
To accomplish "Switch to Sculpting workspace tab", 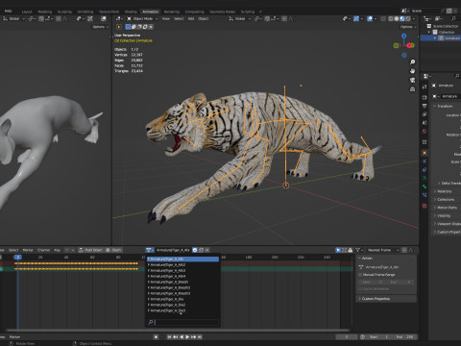I will point(64,12).
